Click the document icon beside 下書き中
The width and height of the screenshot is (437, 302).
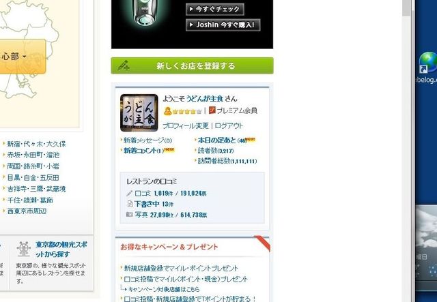[x=130, y=204]
